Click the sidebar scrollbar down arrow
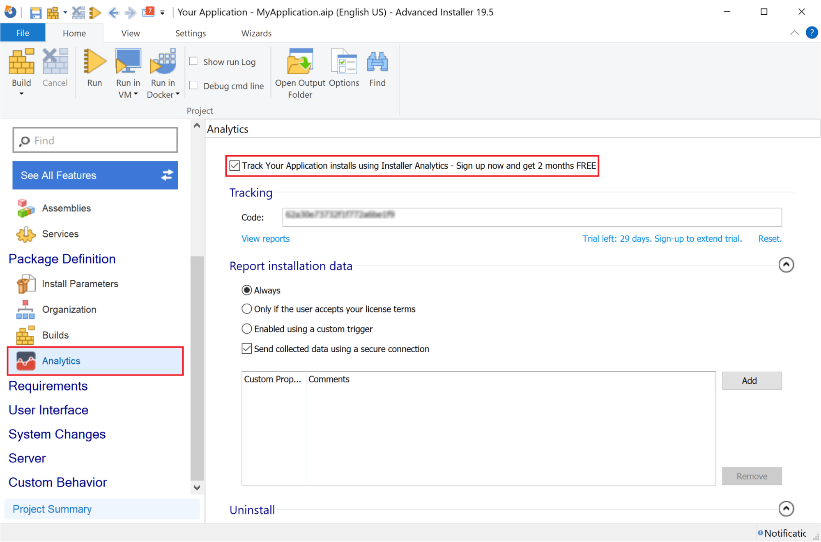821x542 pixels. point(197,488)
